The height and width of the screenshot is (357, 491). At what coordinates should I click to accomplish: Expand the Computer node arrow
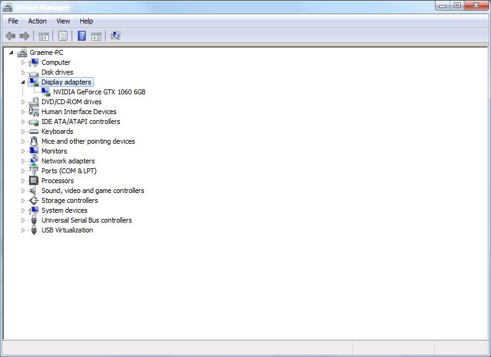click(23, 62)
